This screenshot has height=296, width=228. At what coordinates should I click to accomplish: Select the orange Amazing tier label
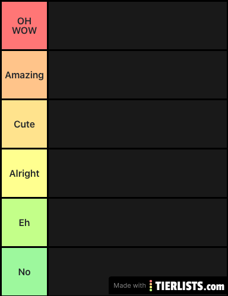click(24, 75)
